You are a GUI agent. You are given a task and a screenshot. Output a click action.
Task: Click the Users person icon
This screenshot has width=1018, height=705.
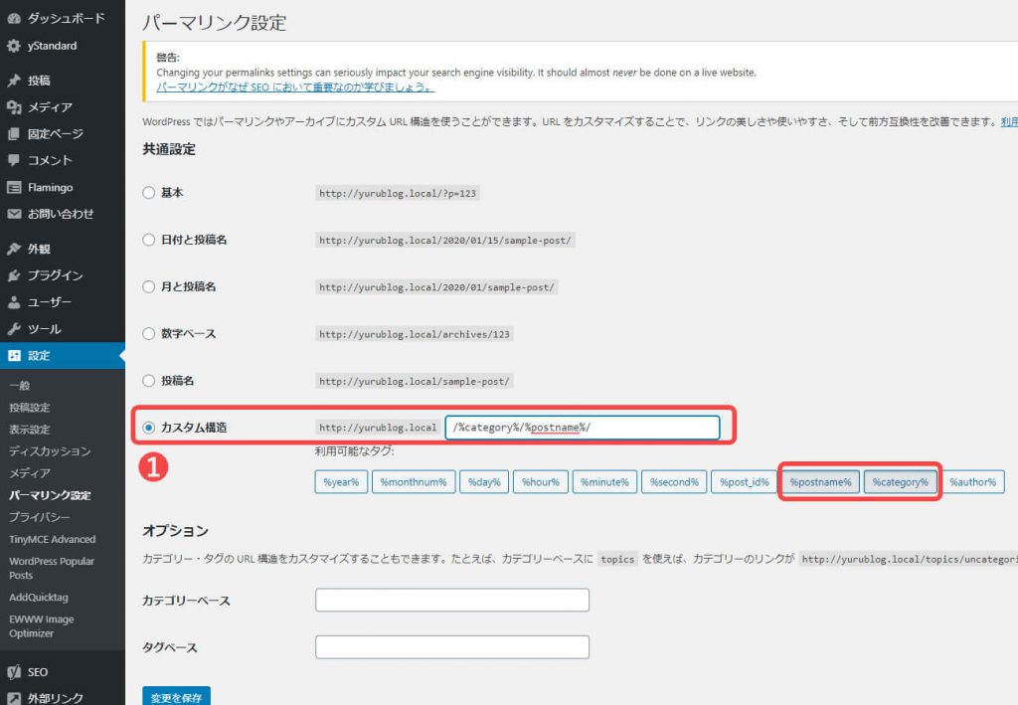[x=14, y=302]
